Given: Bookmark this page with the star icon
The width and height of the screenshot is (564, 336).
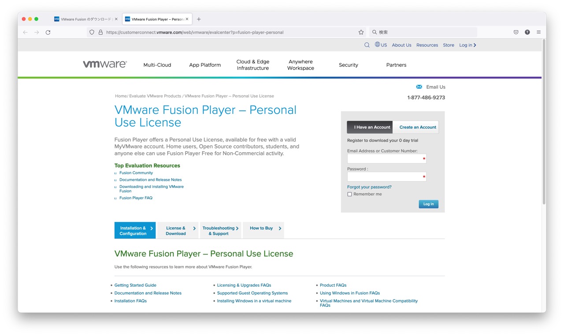Looking at the screenshot, I should tap(361, 32).
